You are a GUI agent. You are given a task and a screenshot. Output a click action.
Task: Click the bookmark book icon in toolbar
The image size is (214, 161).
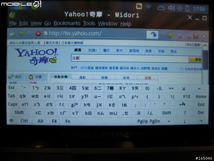pyautogui.click(x=196, y=36)
